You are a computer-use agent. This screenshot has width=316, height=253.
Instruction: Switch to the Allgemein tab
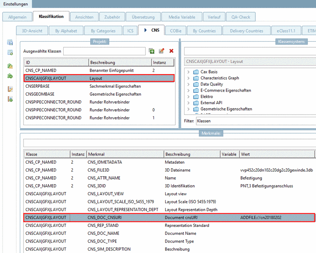point(17,17)
